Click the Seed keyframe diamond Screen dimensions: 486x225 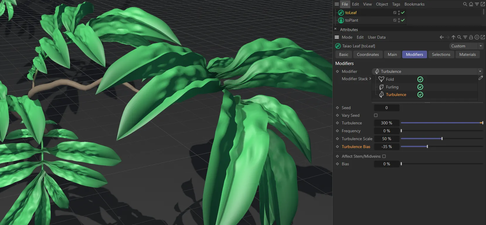pos(337,108)
